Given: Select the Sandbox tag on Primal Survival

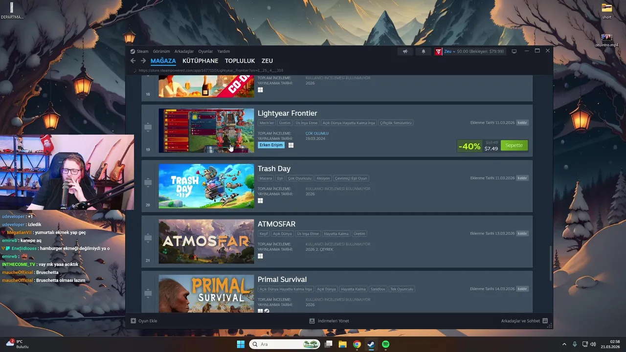Looking at the screenshot, I should point(378,289).
